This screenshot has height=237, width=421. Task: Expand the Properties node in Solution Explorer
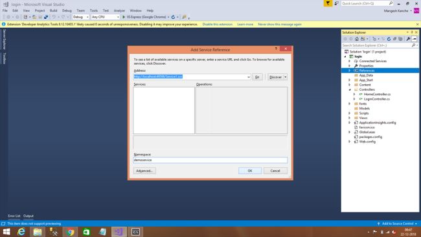point(350,66)
